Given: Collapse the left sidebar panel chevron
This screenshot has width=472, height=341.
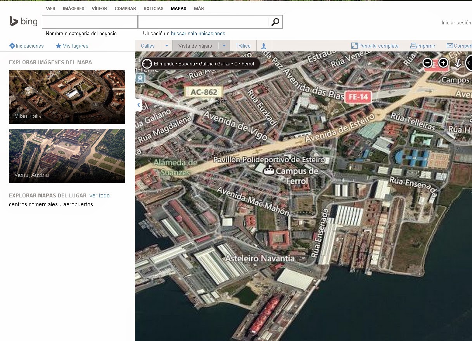Looking at the screenshot, I should click(138, 105).
